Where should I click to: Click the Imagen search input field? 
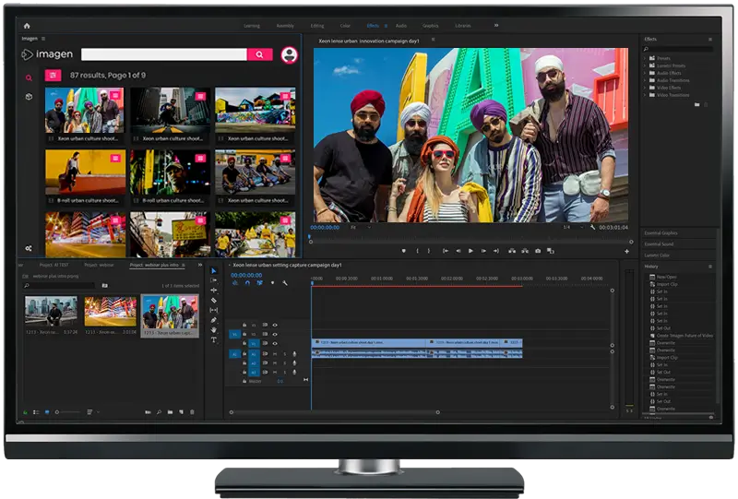pos(163,55)
